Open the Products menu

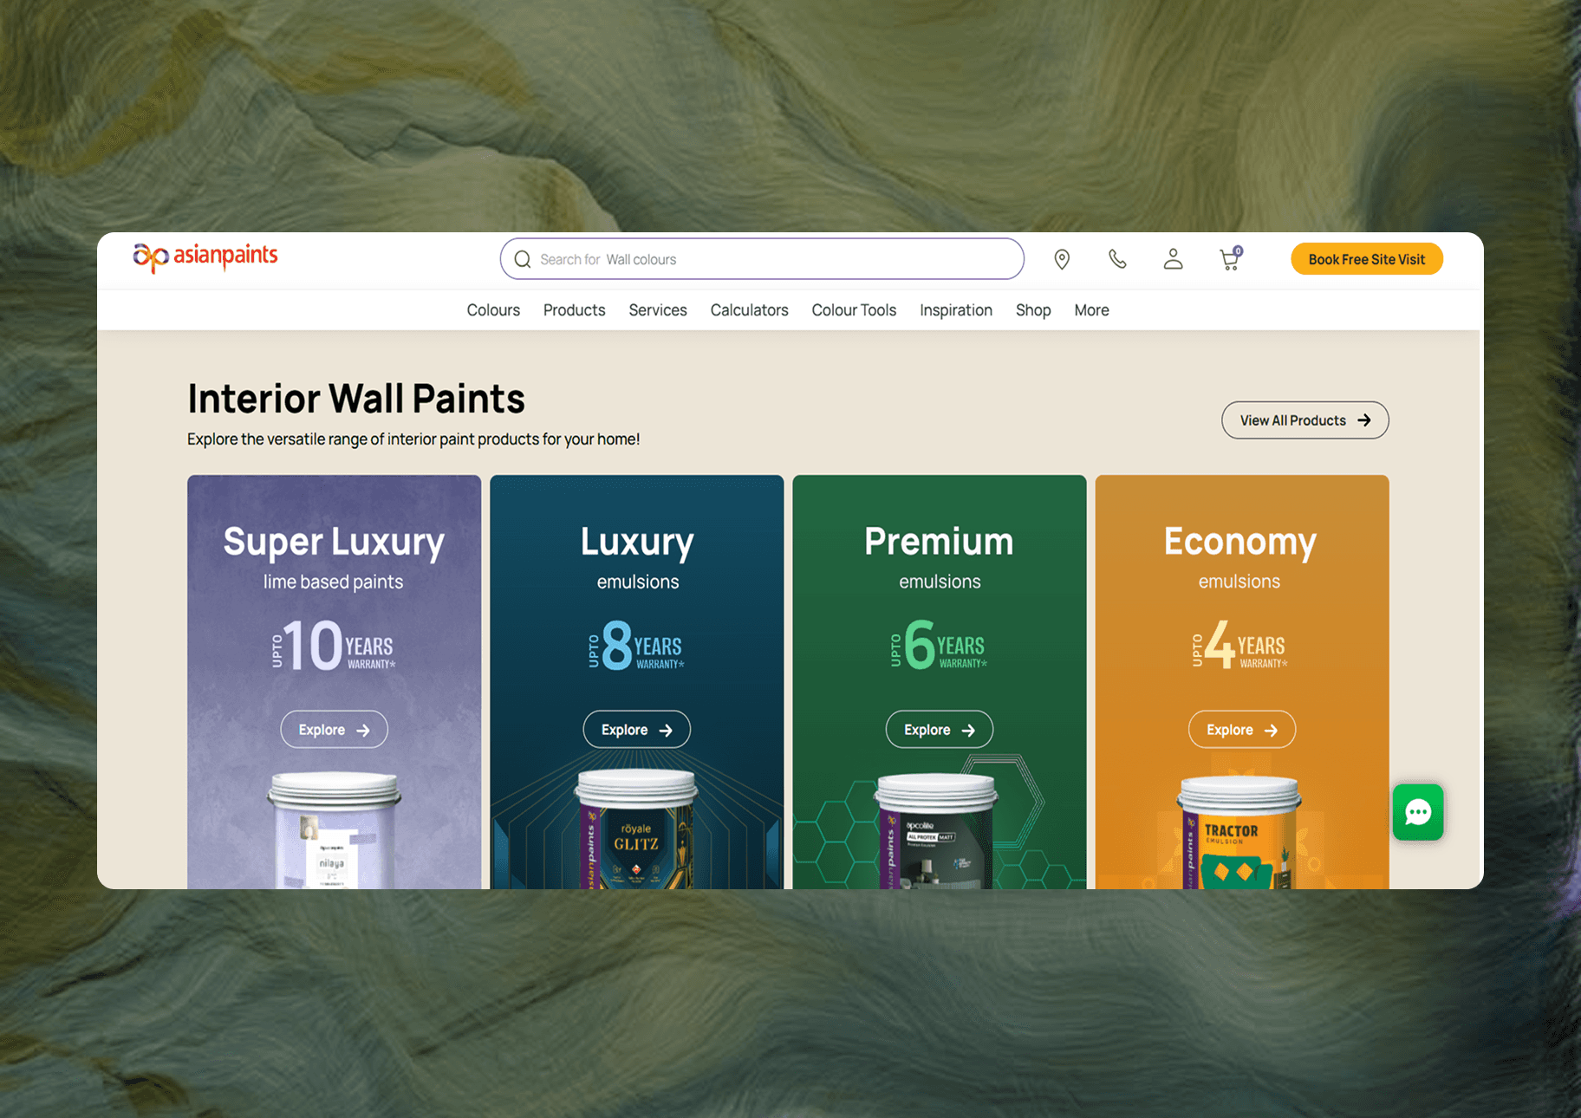(x=575, y=310)
